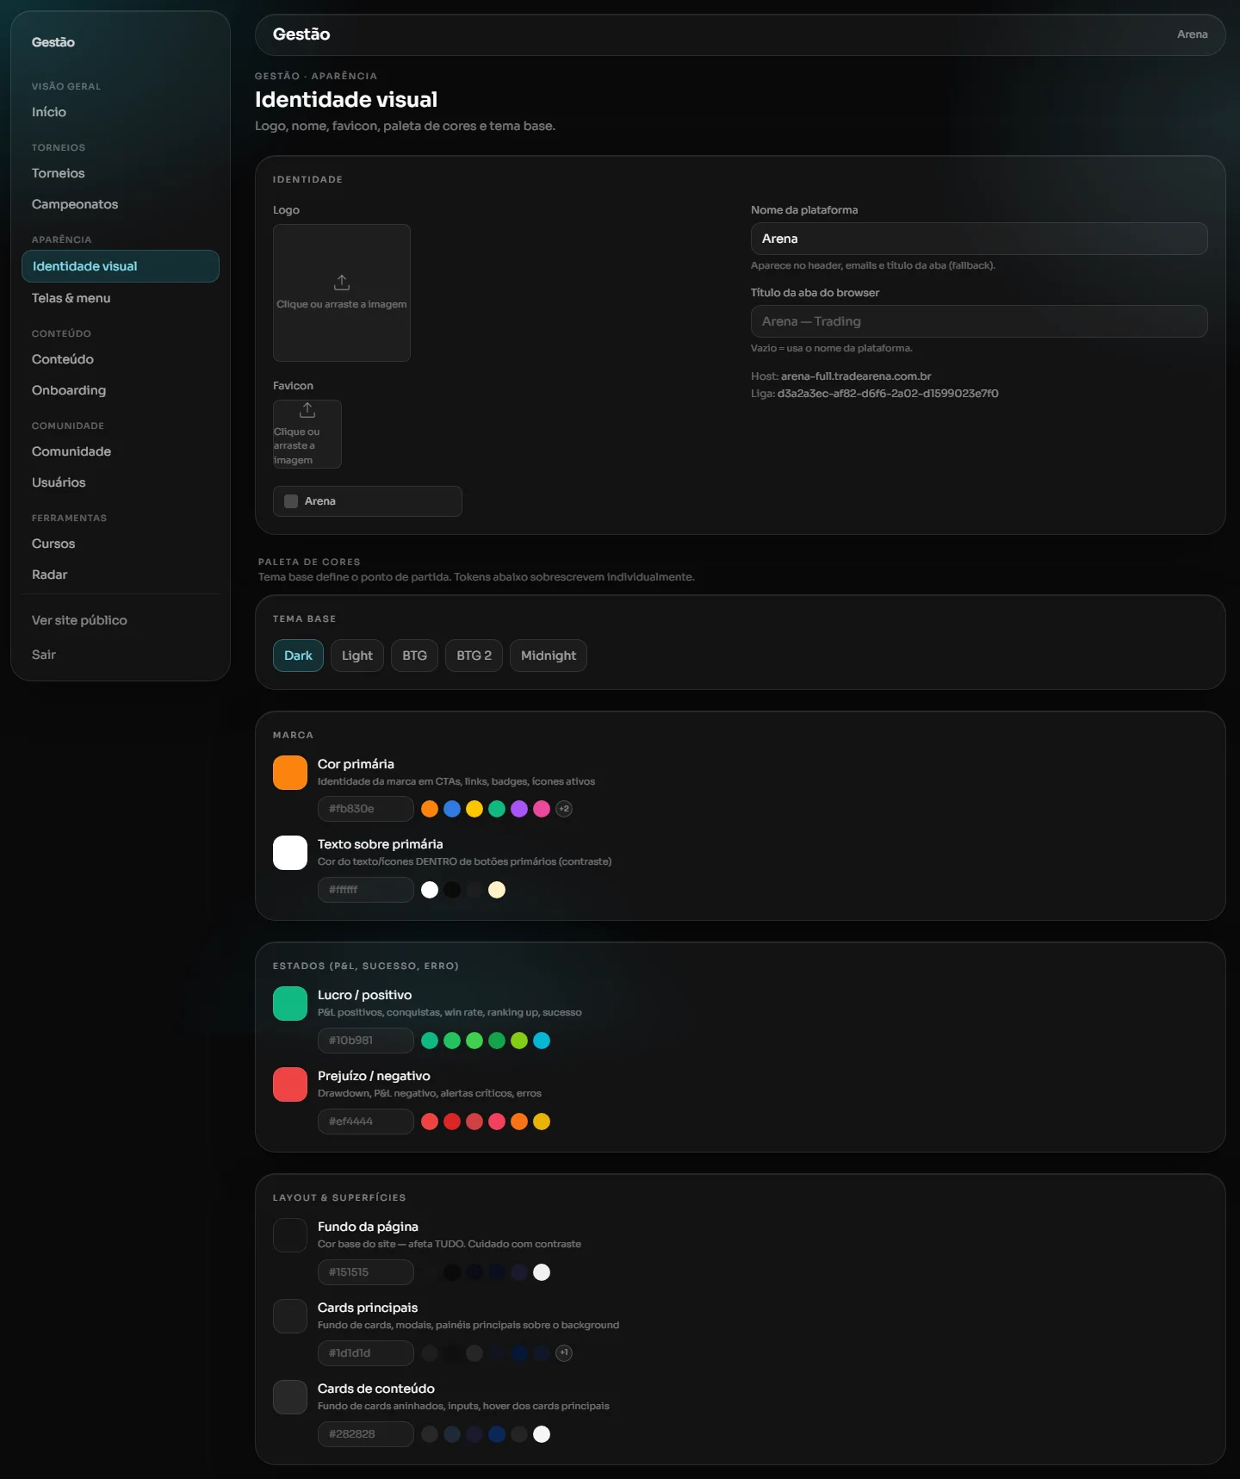Select the BTG base theme

414,656
